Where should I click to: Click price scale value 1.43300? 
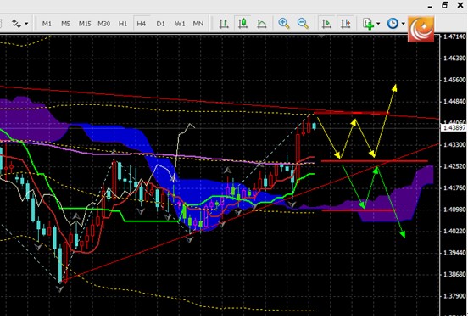(x=454, y=144)
